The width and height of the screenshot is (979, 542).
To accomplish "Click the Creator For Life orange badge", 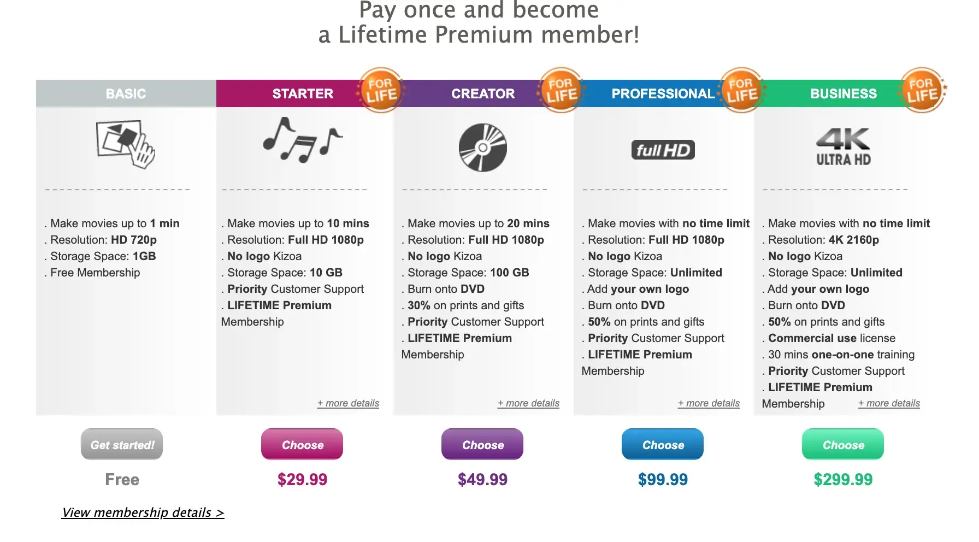I will tap(561, 90).
